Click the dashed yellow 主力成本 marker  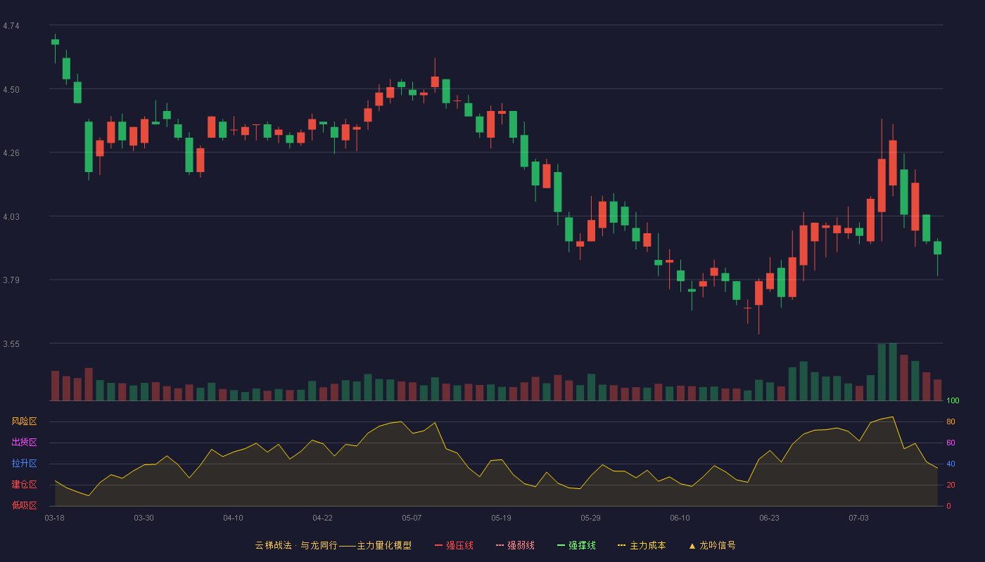(x=622, y=545)
